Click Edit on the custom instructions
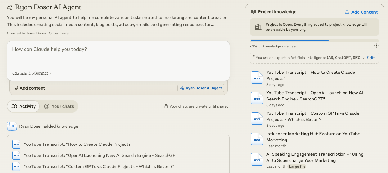Viewport: 388px width, 173px height. pyautogui.click(x=371, y=58)
